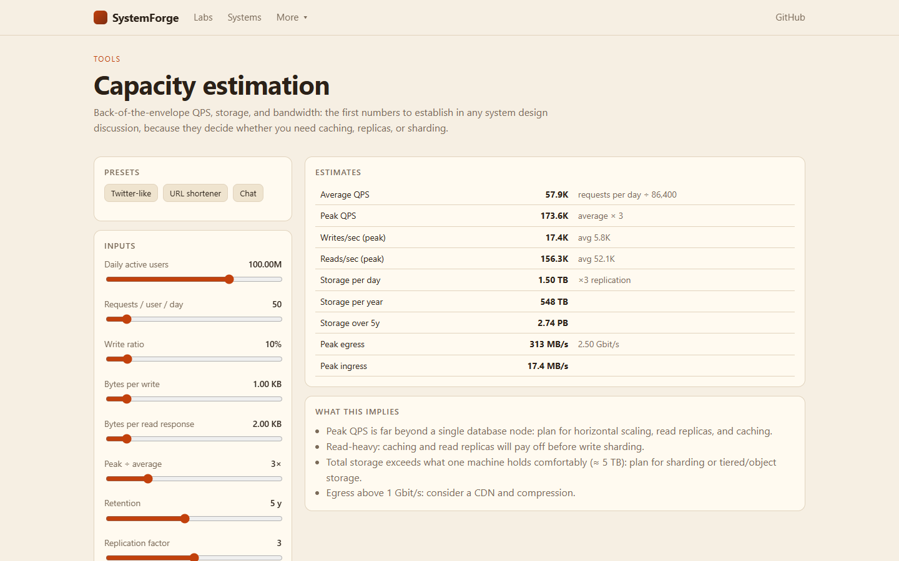This screenshot has width=899, height=561.
Task: Click the Requests per user value 50
Action: (x=277, y=304)
